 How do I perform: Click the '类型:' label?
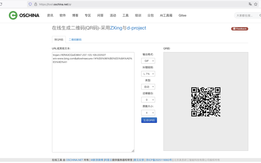point(148,80)
